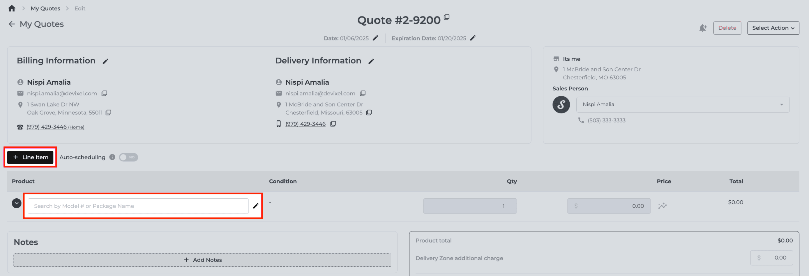This screenshot has width=809, height=276.
Task: Go to My Quotes breadcrumb
Action: pyautogui.click(x=45, y=8)
